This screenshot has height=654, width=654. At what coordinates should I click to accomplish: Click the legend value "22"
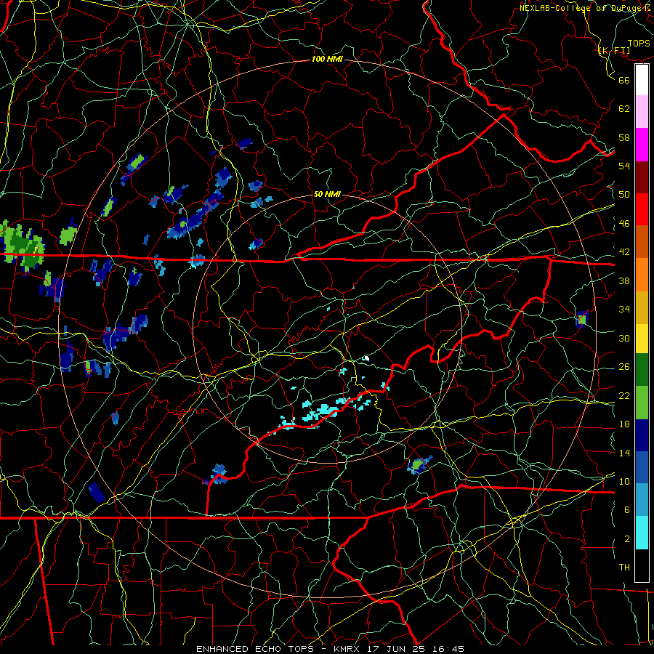click(x=624, y=395)
